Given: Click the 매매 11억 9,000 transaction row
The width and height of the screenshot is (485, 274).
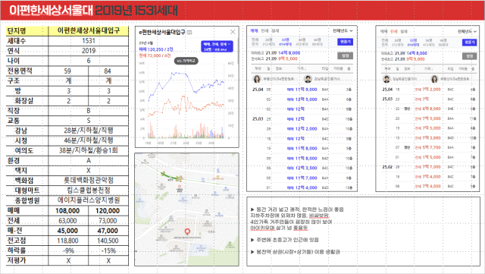Looking at the screenshot, I should click(x=302, y=90).
